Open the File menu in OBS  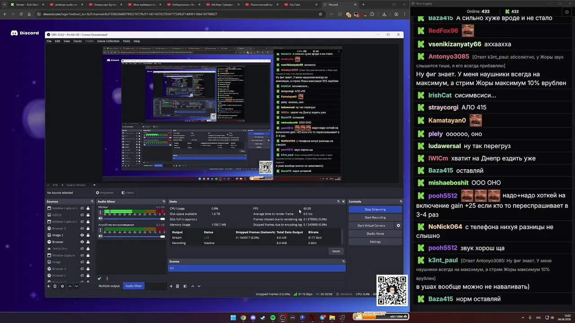[x=49, y=41]
